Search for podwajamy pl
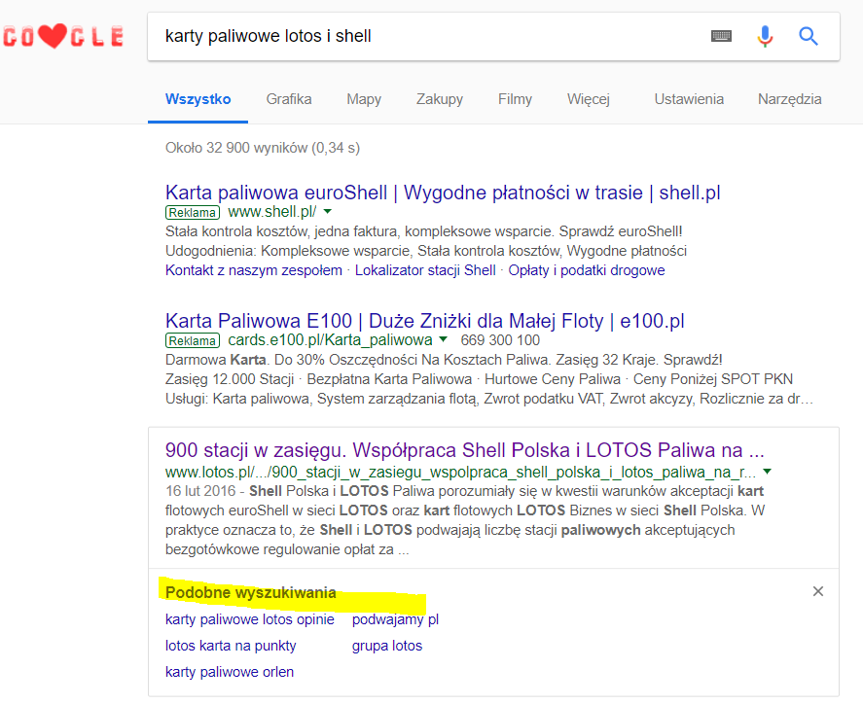Viewport: 863px width, 704px height. coord(395,619)
